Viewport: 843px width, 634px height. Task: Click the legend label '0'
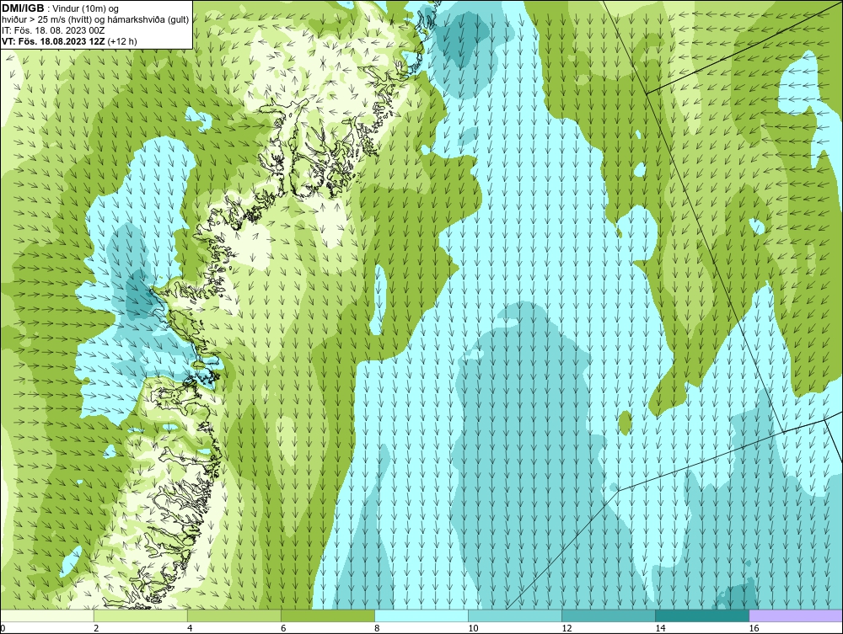pyautogui.click(x=3, y=628)
